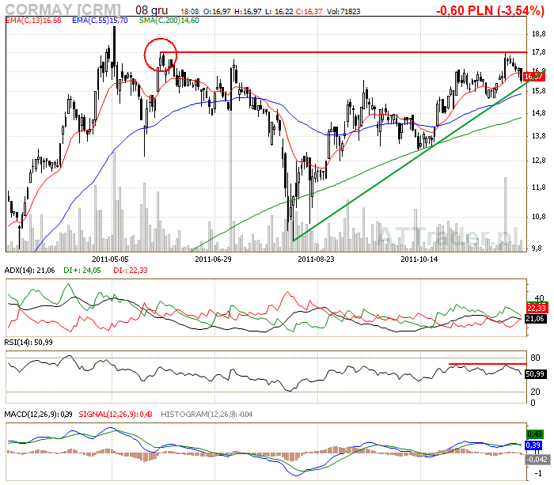Click the RSI 20 level label
The image size is (554, 485).
pyautogui.click(x=535, y=392)
